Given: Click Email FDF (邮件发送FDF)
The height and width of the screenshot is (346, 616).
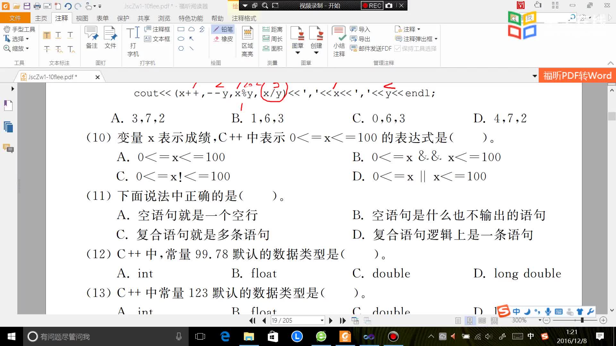Looking at the screenshot, I should (x=371, y=48).
